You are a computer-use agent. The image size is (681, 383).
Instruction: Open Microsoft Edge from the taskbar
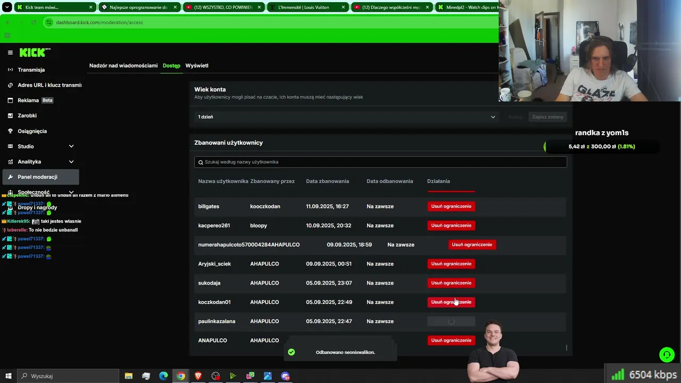click(163, 376)
